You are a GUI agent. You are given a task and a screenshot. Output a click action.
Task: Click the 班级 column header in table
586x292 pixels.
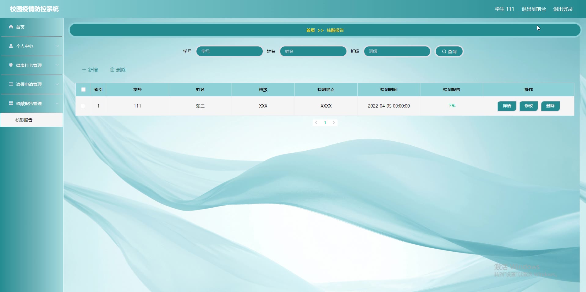click(263, 89)
